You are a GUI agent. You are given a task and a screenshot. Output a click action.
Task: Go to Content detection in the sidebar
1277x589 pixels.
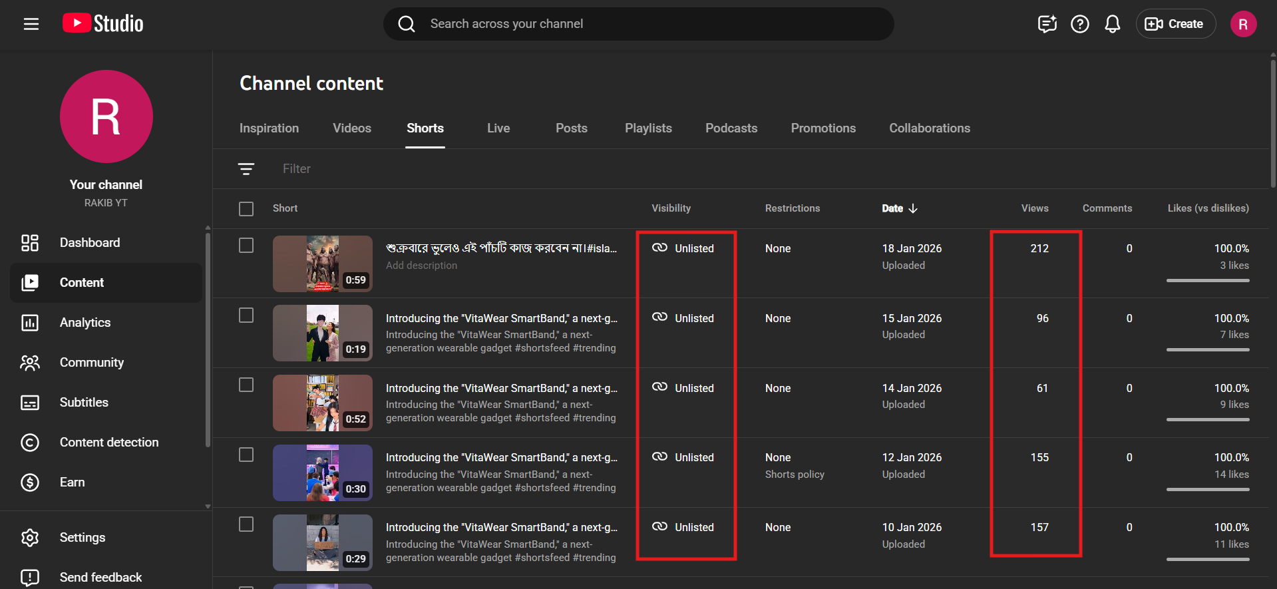(x=109, y=443)
